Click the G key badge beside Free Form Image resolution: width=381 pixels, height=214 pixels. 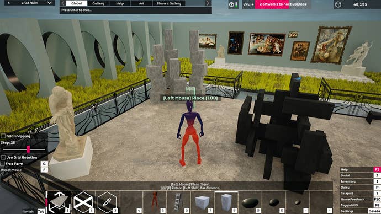point(44,163)
